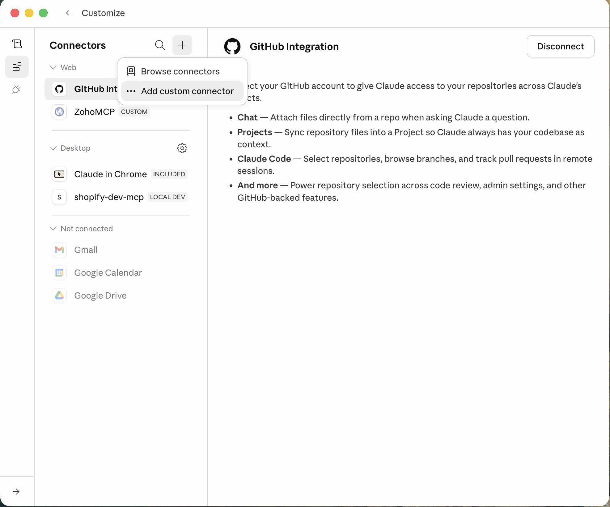Click the Desktop section label

(75, 148)
